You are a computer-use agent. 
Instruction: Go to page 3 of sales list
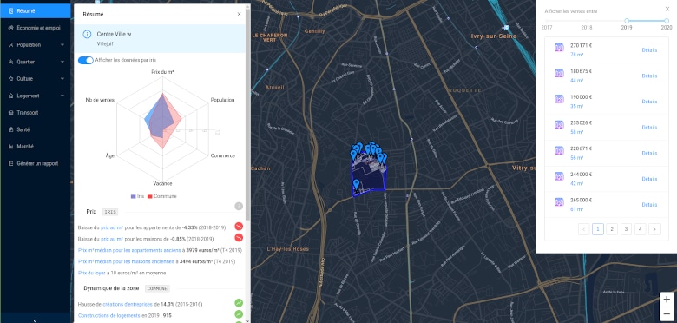click(626, 229)
